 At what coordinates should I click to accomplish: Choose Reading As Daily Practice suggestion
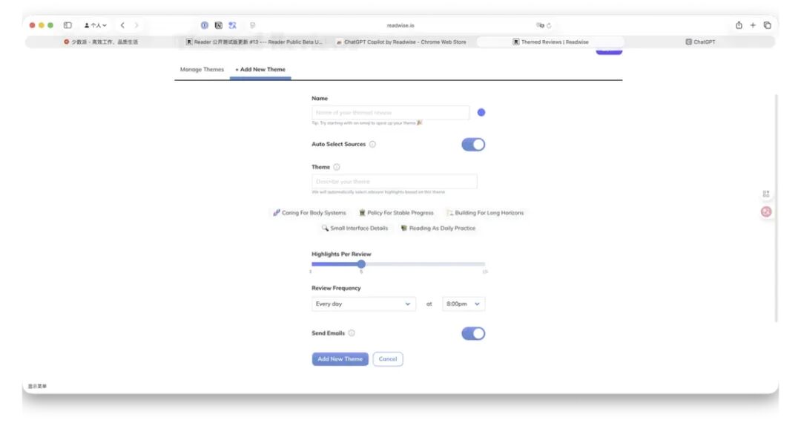point(438,228)
